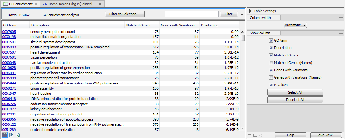Close the GO-enrichment tab with its X
345x139 pixels.
(x=35, y=4)
